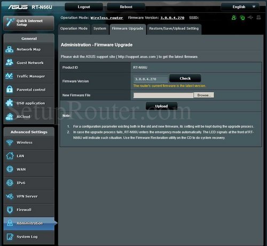Click the Firmware Version text field
The height and width of the screenshot is (246, 267).
[151, 79]
